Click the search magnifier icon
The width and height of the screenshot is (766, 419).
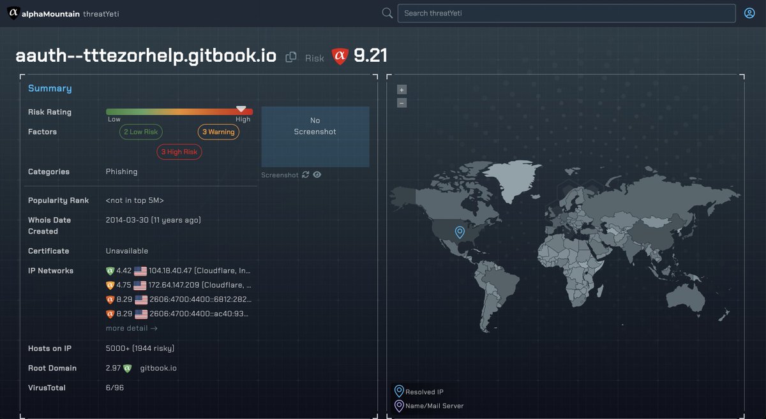pos(387,13)
